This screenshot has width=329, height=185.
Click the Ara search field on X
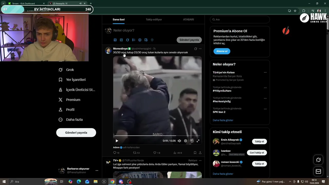pyautogui.click(x=240, y=20)
